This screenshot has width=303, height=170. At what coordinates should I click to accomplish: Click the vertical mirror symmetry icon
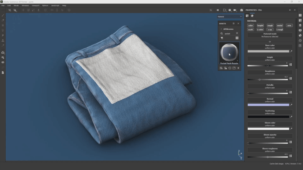pos(57,10)
